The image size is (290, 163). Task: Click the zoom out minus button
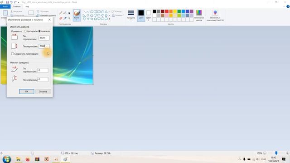pyautogui.click(x=265, y=153)
